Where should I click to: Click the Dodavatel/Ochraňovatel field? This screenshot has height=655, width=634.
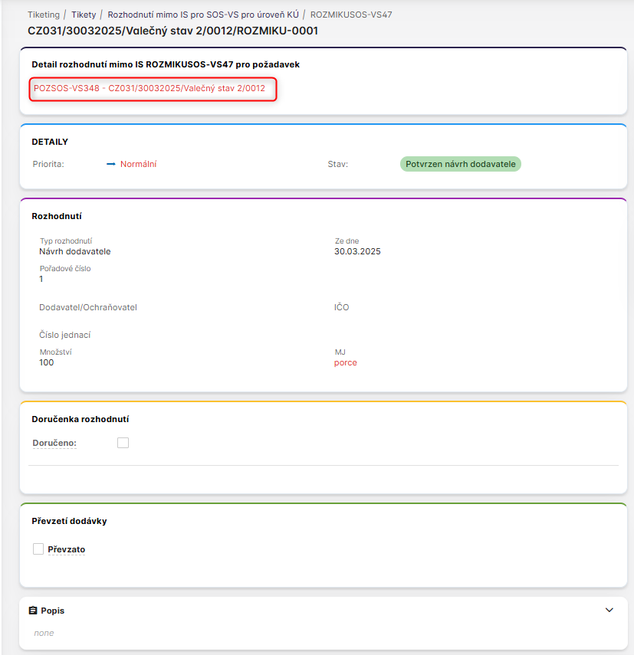coord(88,307)
